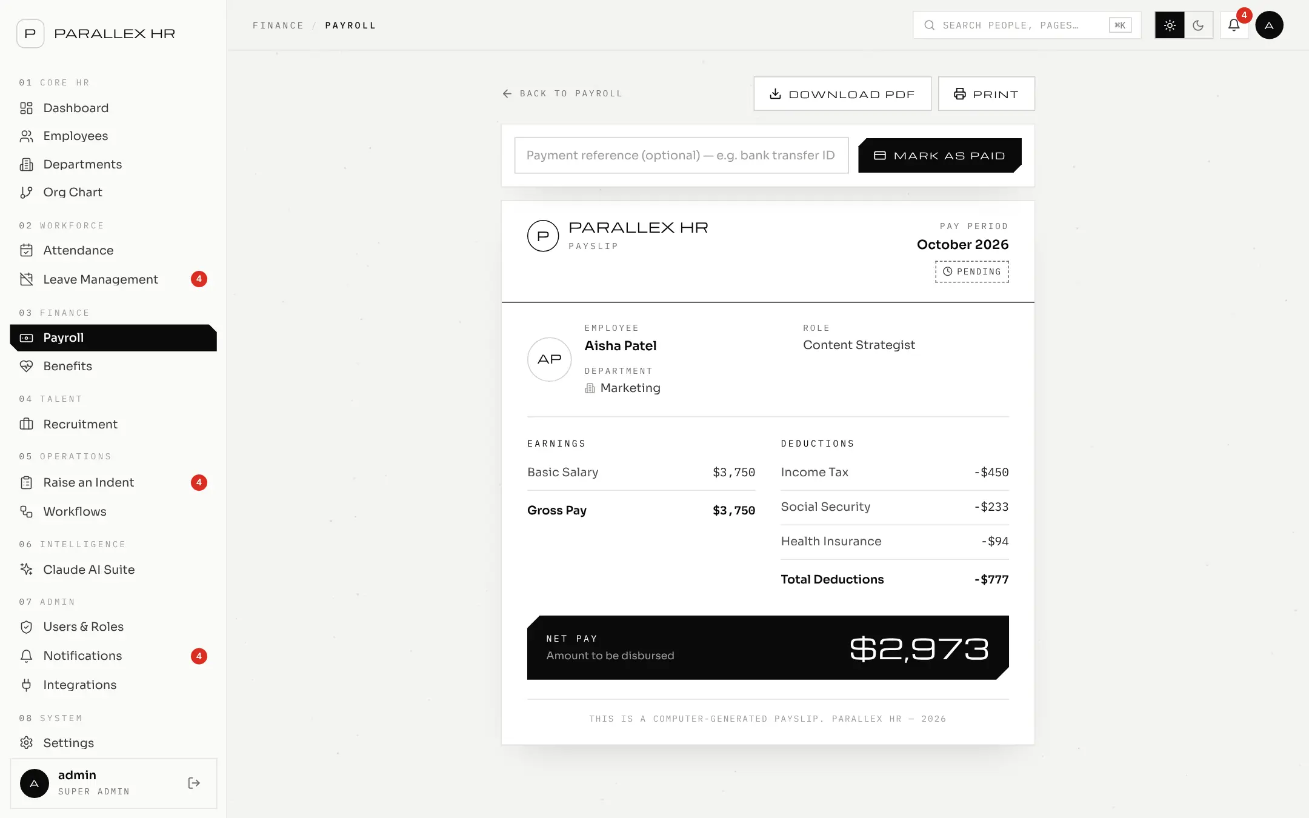Click the search people and pages box
1309x818 pixels.
tap(1027, 25)
